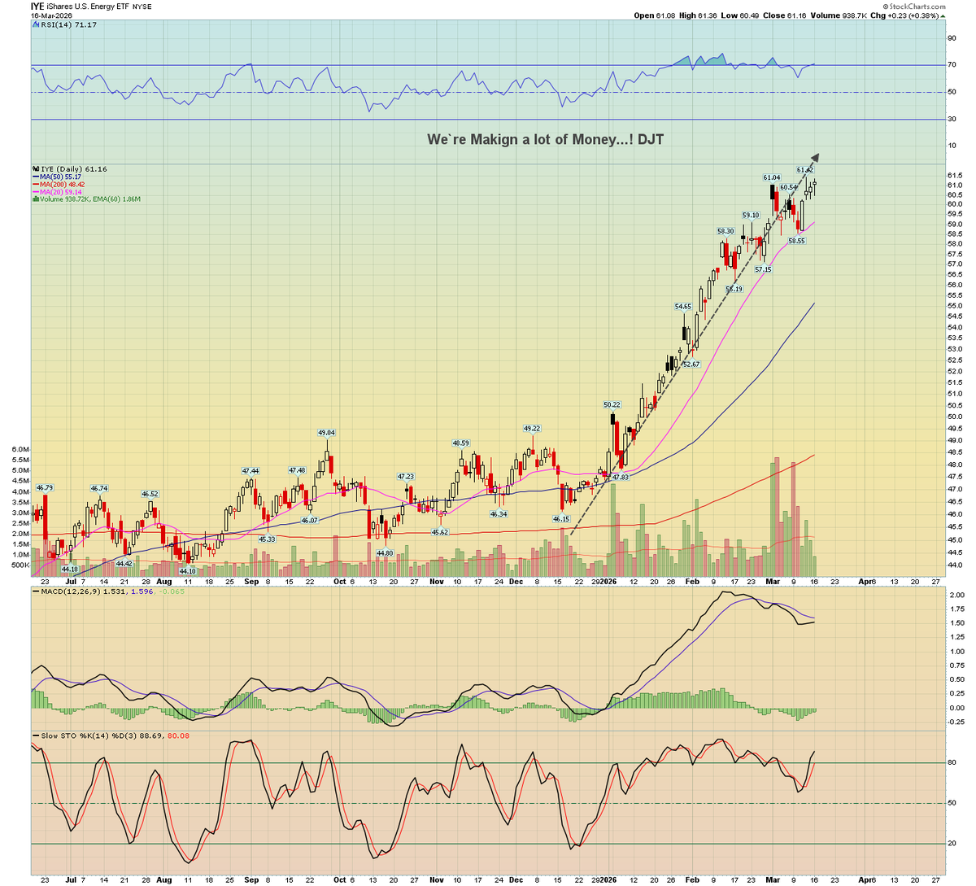The height and width of the screenshot is (886, 976).
Task: Click the 50.22 price label
Action: pos(612,404)
